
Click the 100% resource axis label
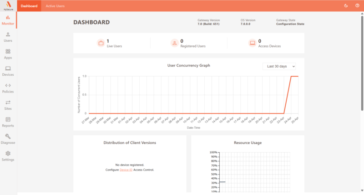213,152
